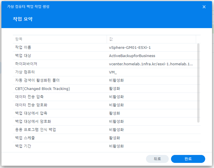The image size is (214, 168).
Task: Click 활성화 value for 백업 스케줄
Action: point(114,138)
